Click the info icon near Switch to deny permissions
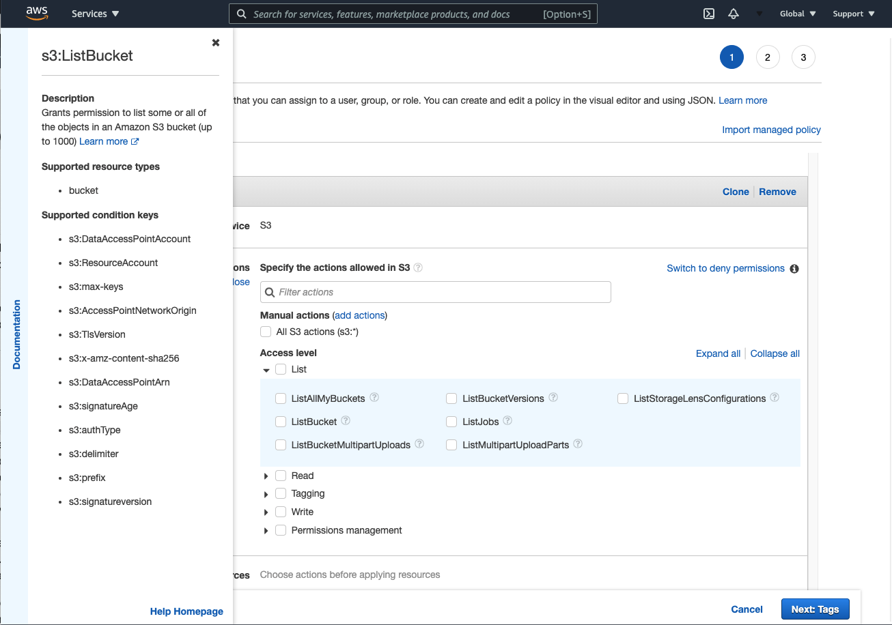Image resolution: width=892 pixels, height=625 pixels. [794, 268]
